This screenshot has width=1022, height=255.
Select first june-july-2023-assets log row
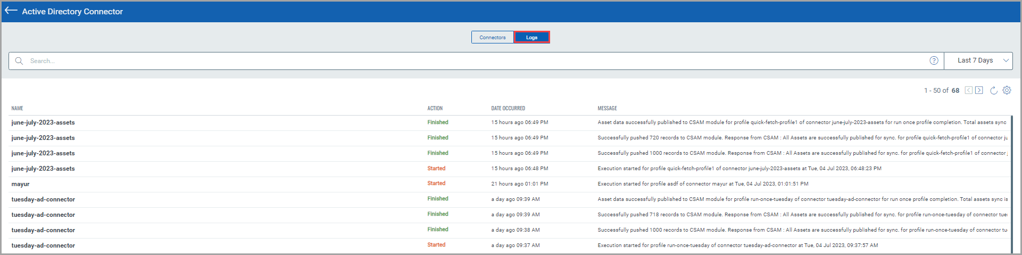click(43, 122)
